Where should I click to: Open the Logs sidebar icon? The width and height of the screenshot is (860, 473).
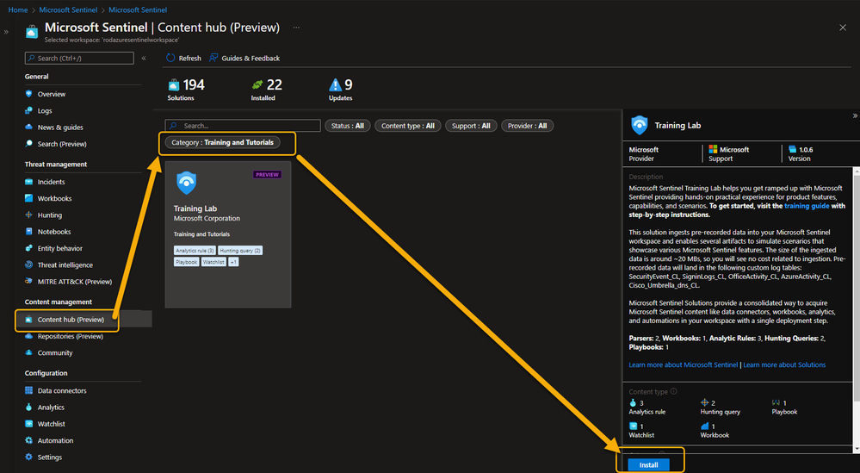pos(29,110)
